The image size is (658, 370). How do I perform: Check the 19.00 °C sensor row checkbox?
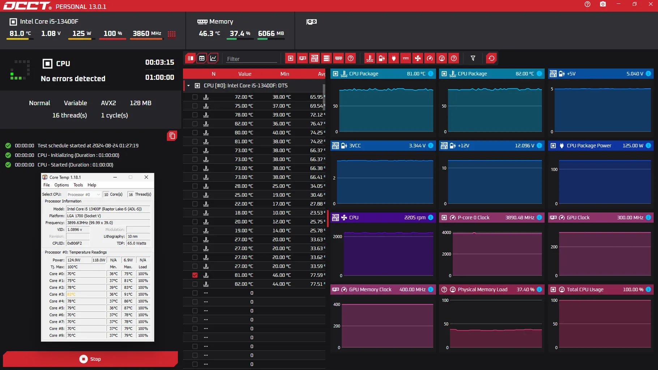(195, 231)
